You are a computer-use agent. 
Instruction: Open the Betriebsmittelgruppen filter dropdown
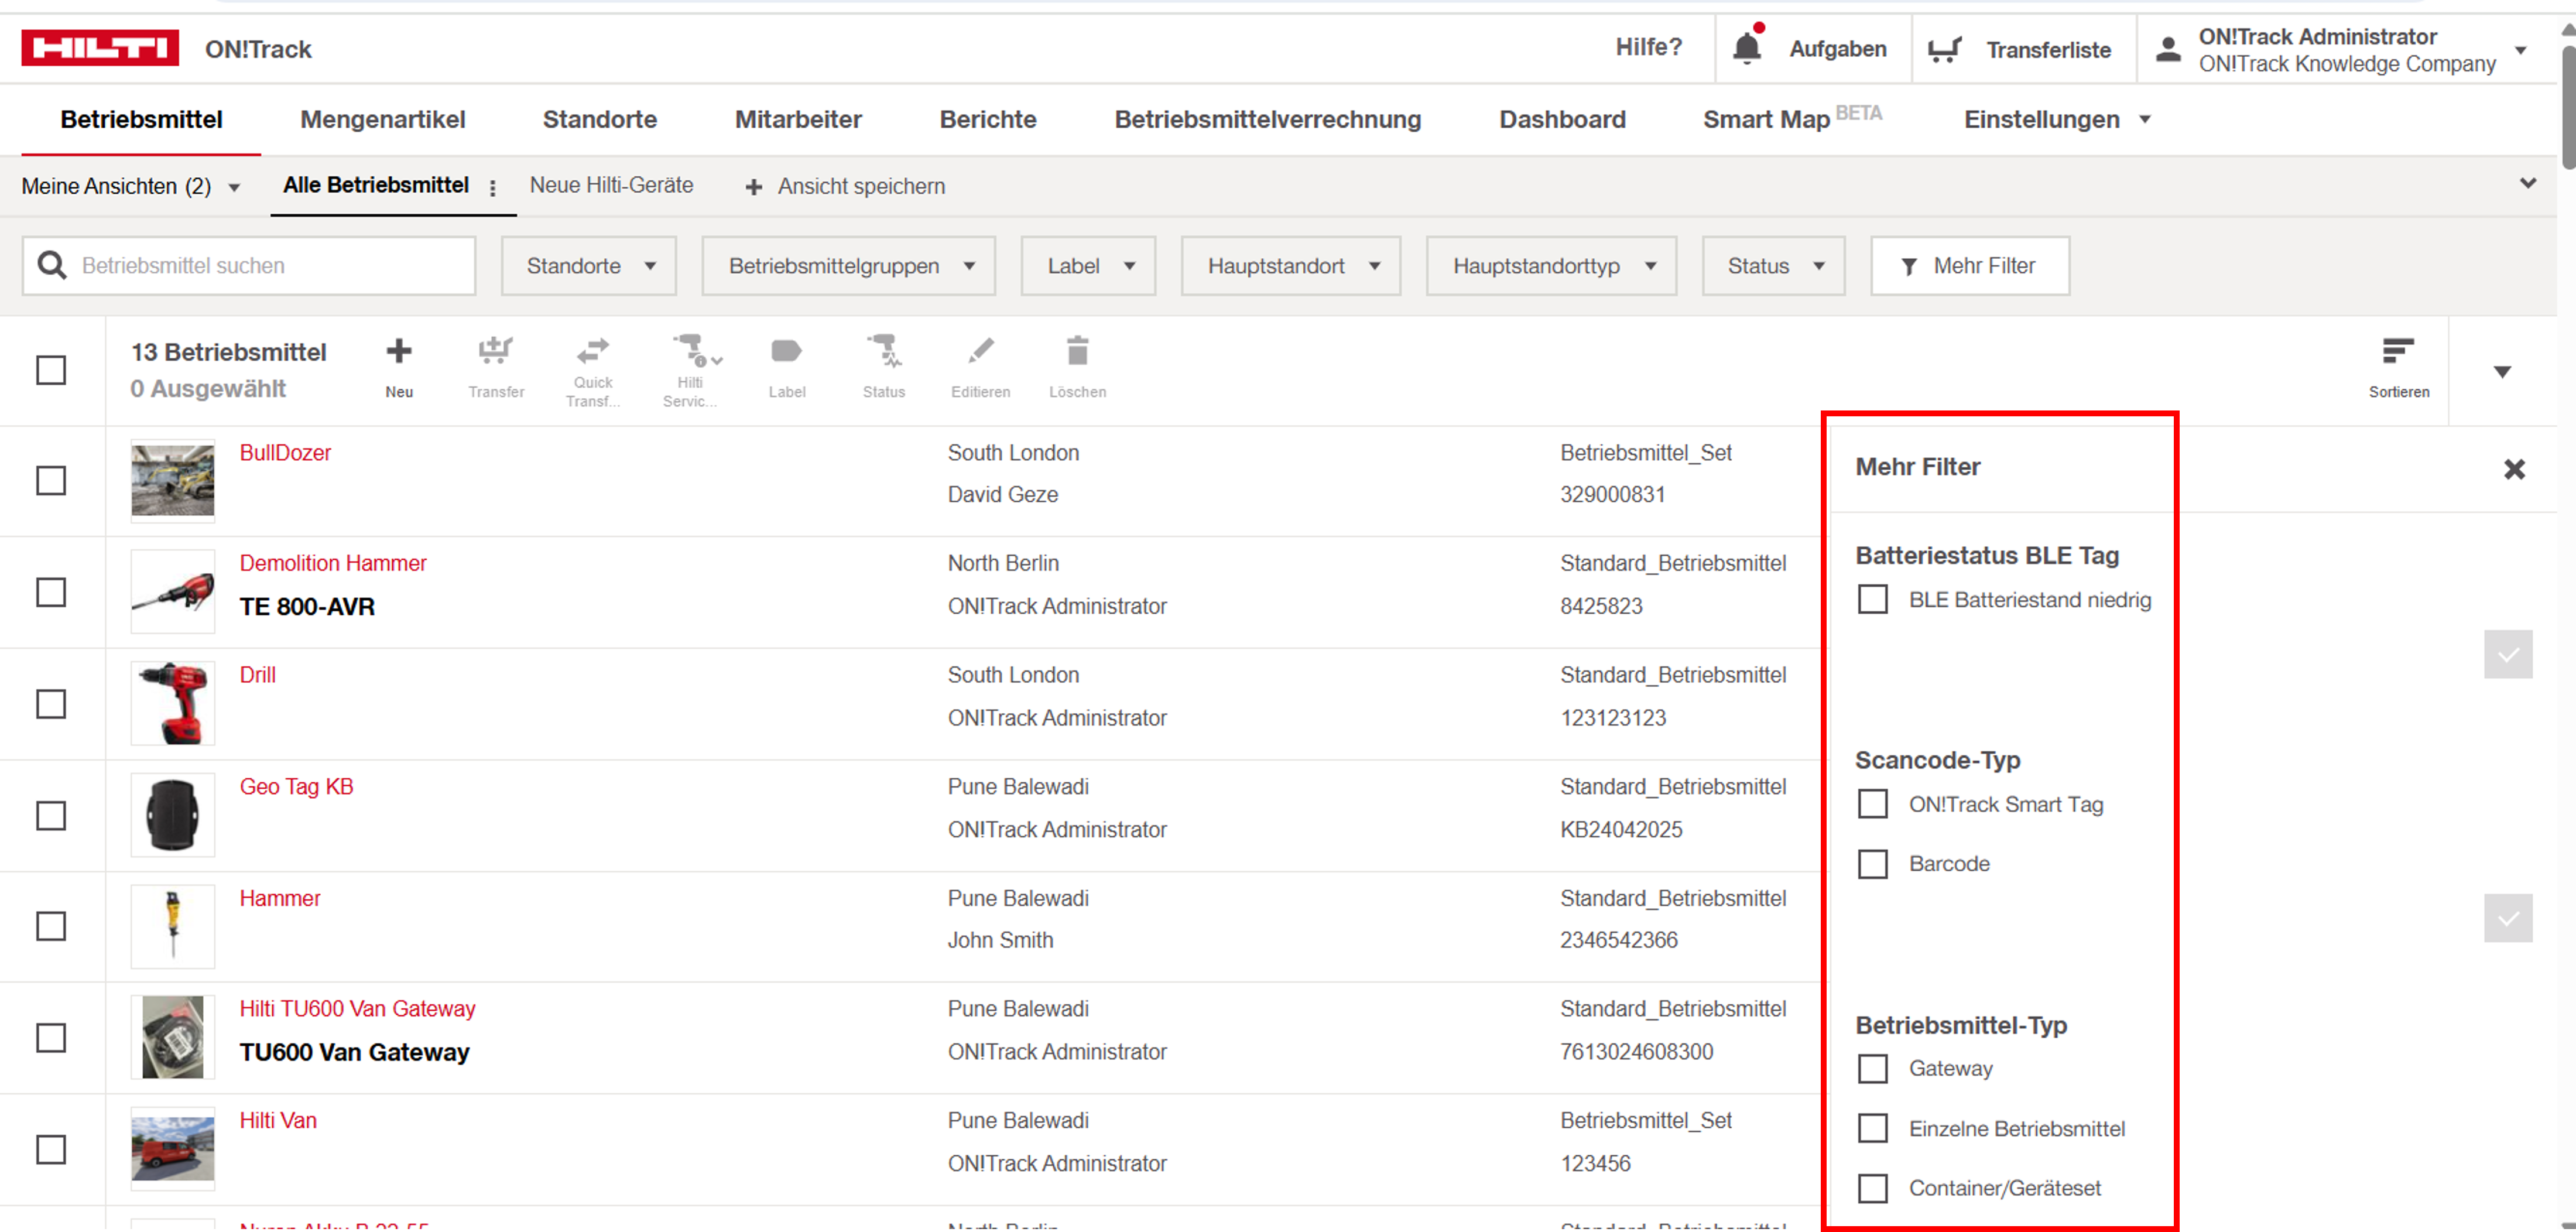tap(848, 266)
